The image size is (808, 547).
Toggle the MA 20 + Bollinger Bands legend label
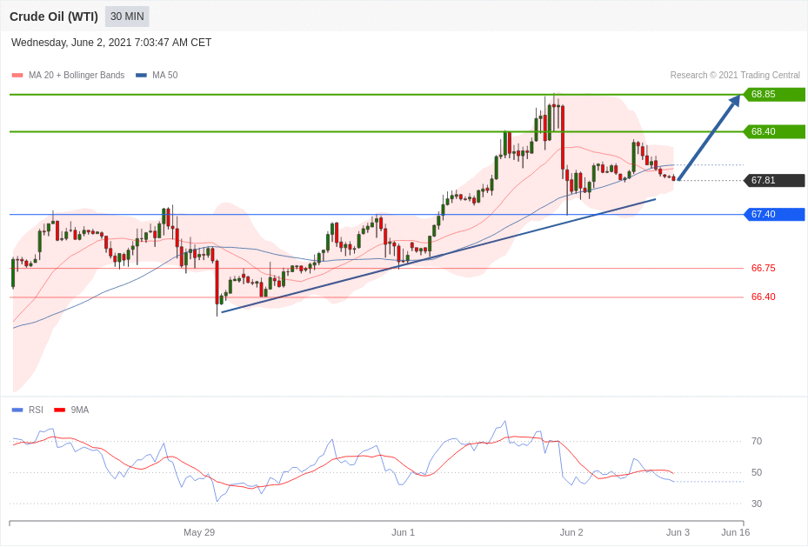[77, 76]
